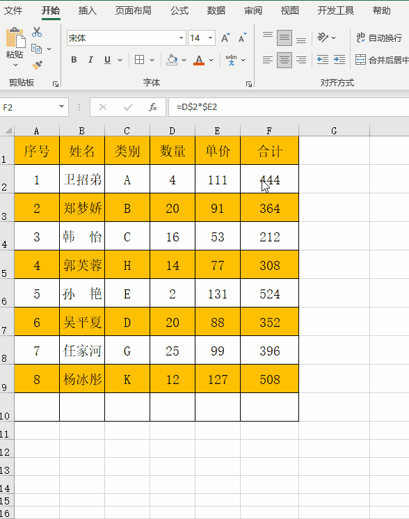Expand fill color dropdown arrow
409x519 pixels.
(x=184, y=61)
